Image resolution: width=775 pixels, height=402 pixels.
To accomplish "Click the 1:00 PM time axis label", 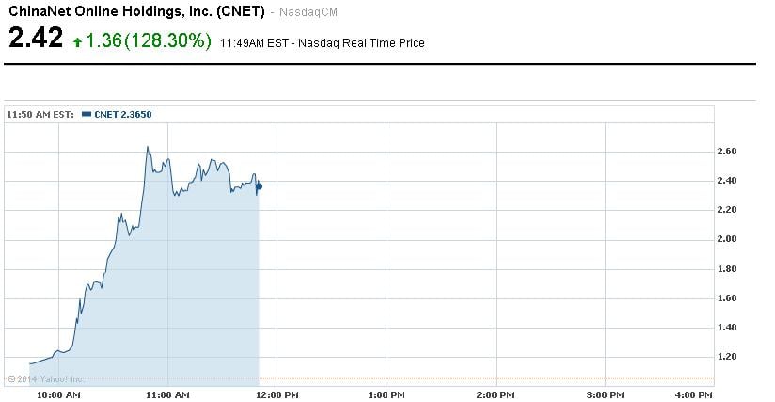I will [x=388, y=394].
